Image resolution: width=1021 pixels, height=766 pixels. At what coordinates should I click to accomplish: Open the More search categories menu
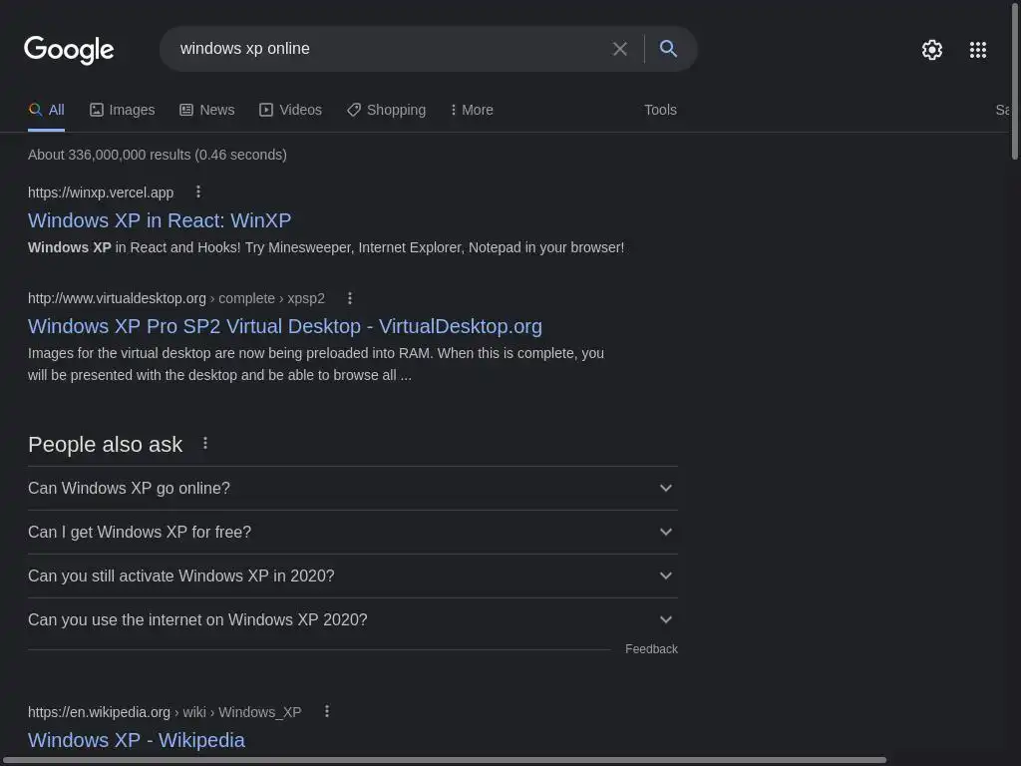coord(472,110)
